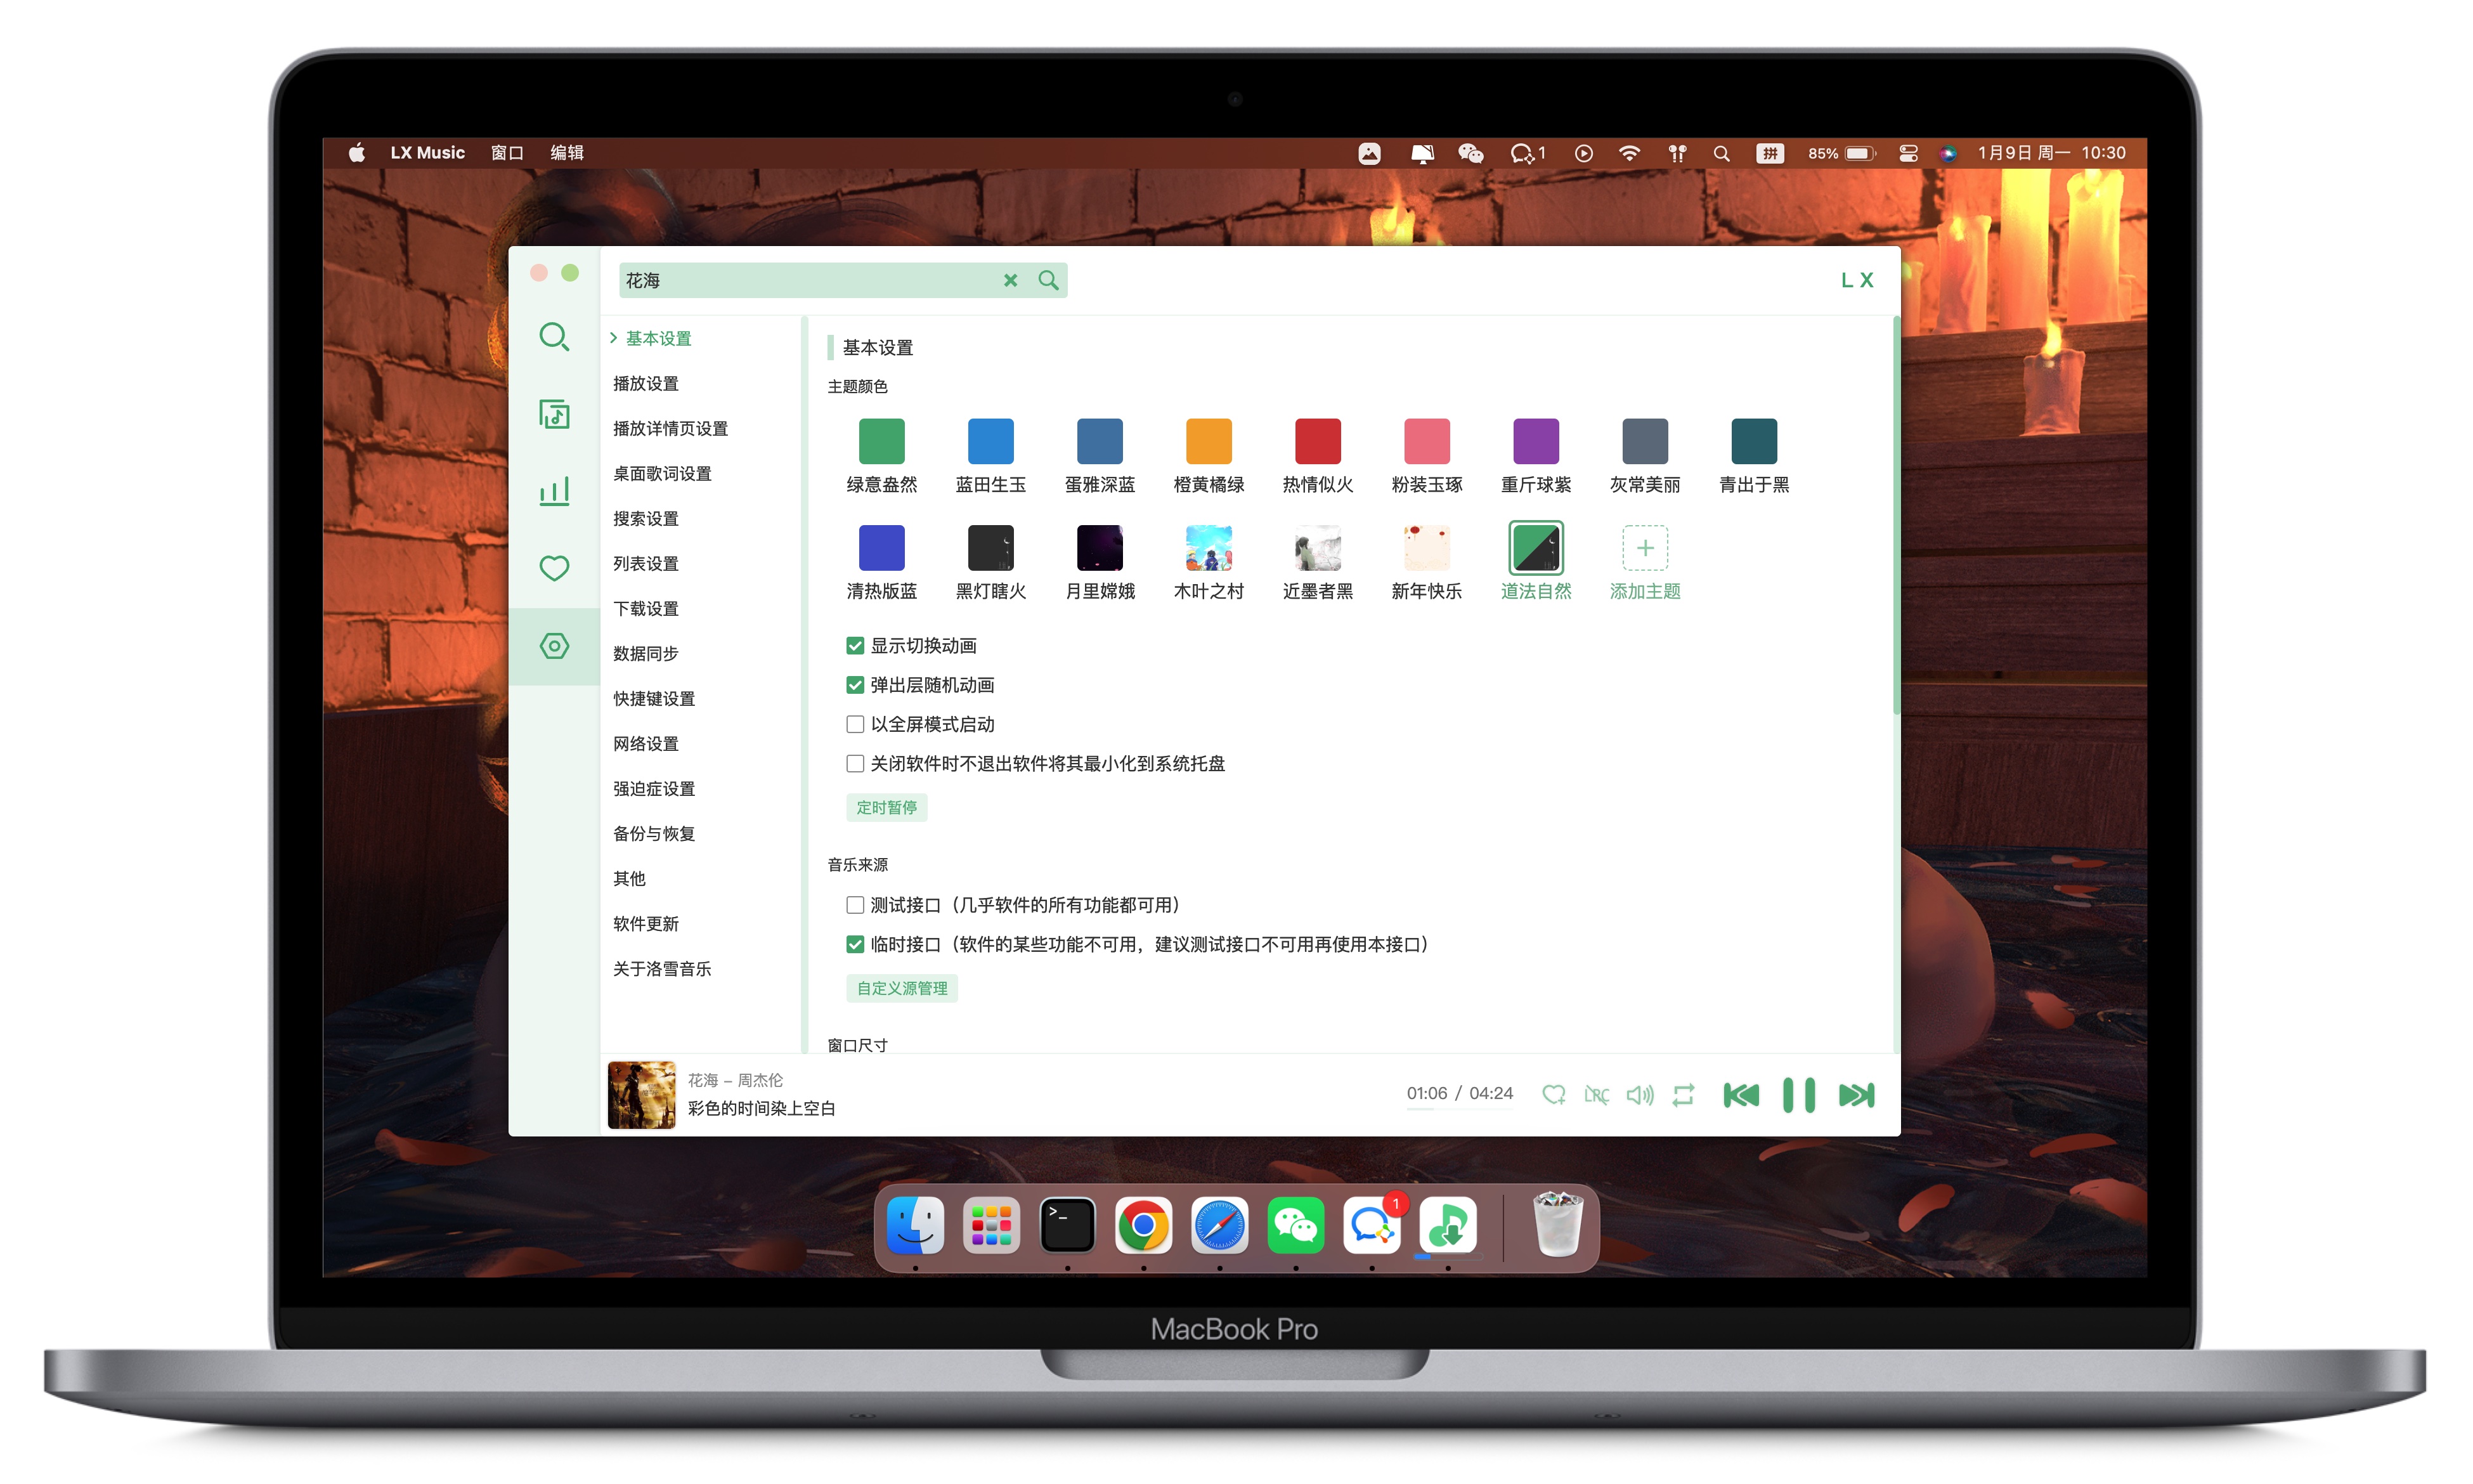The image size is (2473, 1484).
Task: Open the volume control icon
Action: pyautogui.click(x=1639, y=1095)
